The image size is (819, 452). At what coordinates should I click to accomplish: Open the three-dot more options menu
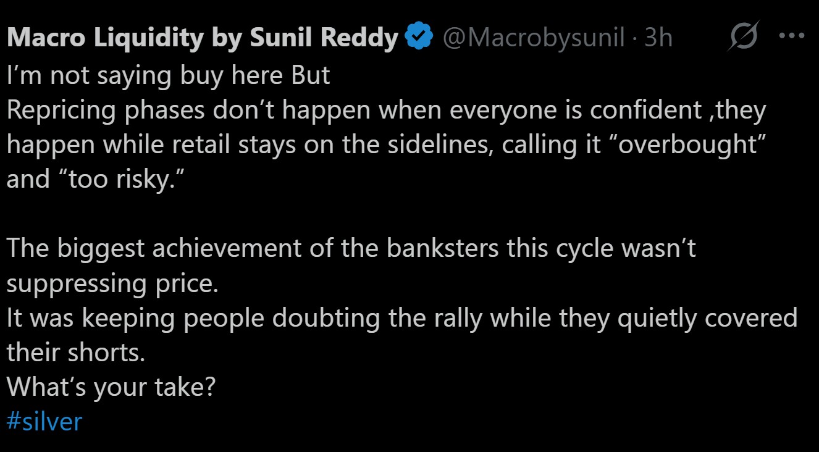pos(791,36)
